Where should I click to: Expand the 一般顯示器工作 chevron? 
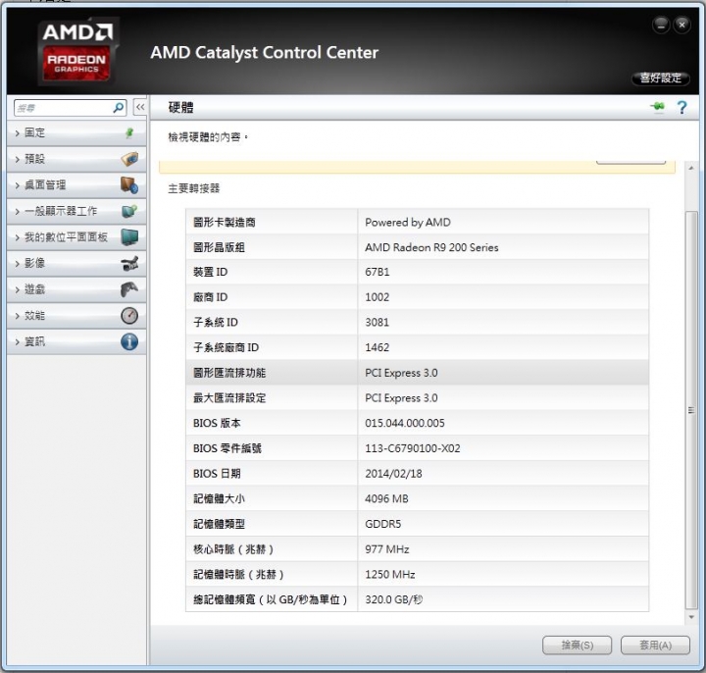coord(17,211)
